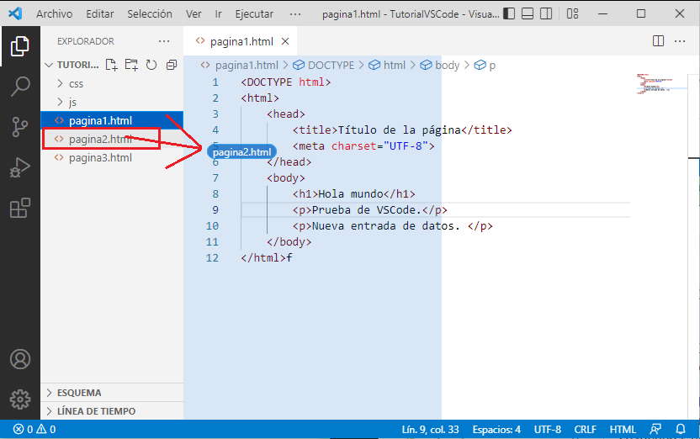The height and width of the screenshot is (439, 700).
Task: Minimize the VS Code window
Action: [x=602, y=13]
